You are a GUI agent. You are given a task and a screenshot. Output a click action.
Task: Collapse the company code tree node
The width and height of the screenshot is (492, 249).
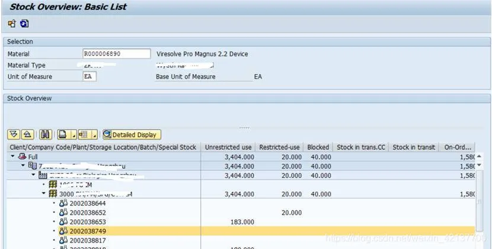(23, 166)
